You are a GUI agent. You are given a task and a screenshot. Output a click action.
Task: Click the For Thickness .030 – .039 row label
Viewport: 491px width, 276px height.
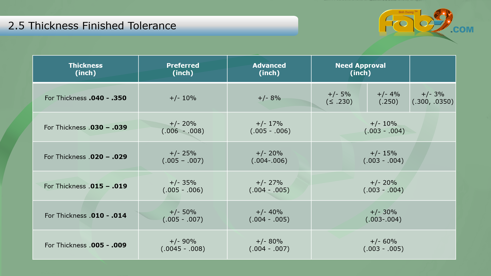click(x=85, y=127)
